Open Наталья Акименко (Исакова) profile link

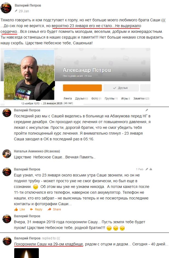[37, 151]
